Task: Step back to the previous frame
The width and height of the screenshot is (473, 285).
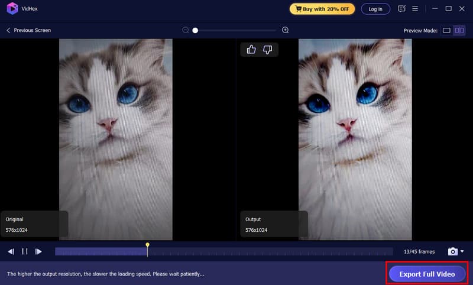Action: (x=11, y=251)
